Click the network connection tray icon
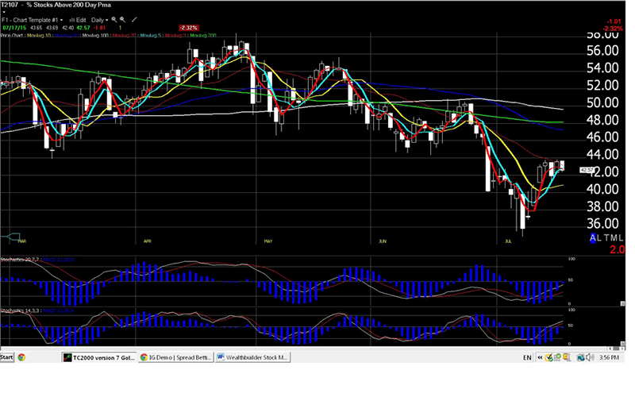Screen dimensions: 635x397 tap(581, 357)
